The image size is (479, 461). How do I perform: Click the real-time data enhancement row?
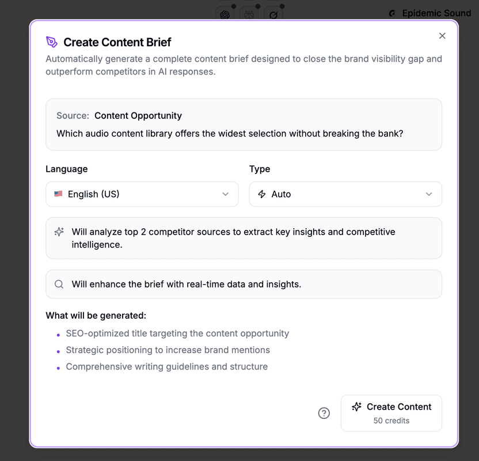pyautogui.click(x=244, y=284)
